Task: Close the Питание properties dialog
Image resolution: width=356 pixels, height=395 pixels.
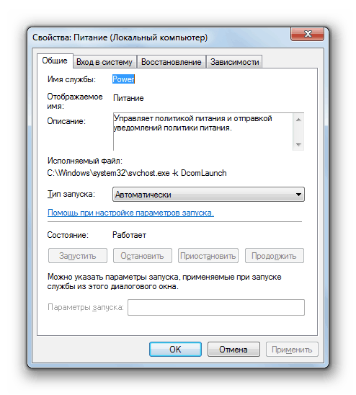Action: tap(307, 34)
